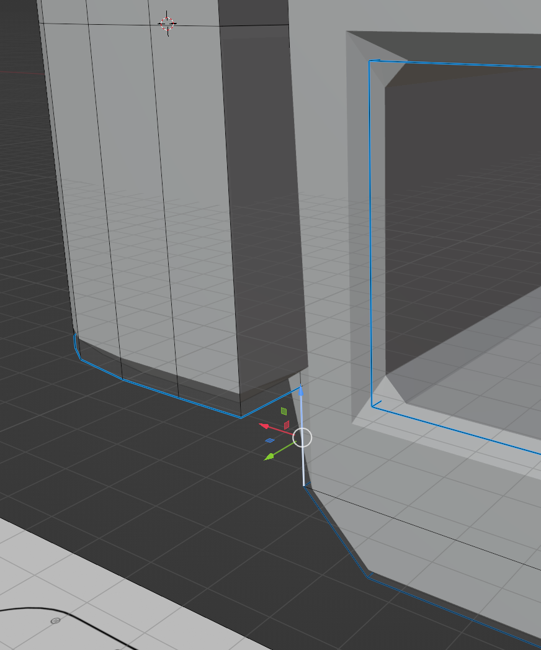Viewport: 541px width, 650px height.
Task: Click the blue Z-axis arrow tip of move gizmo
Action: (301, 390)
